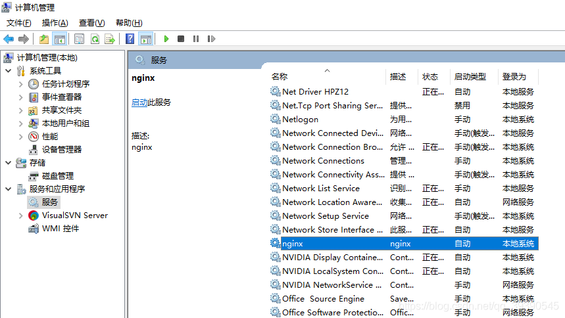Select the Netlogon service row
This screenshot has width=565, height=318.
pos(300,120)
